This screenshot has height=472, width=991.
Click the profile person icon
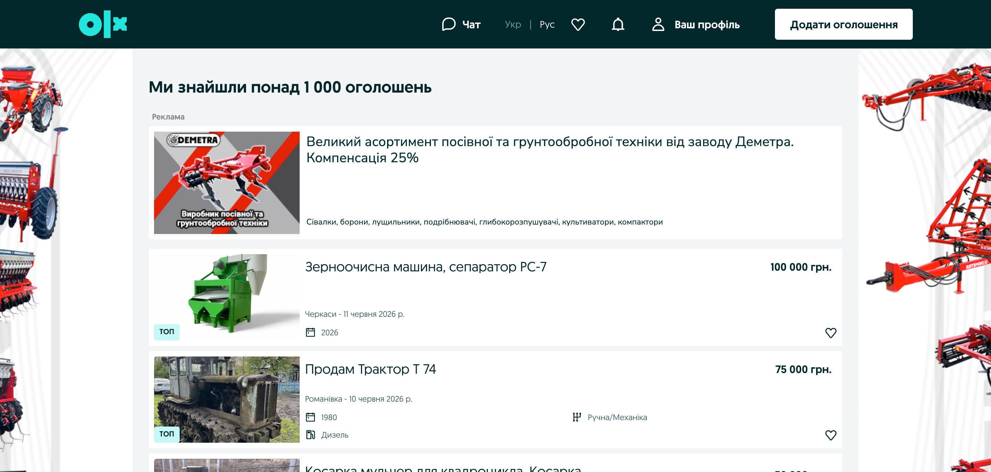tap(658, 24)
